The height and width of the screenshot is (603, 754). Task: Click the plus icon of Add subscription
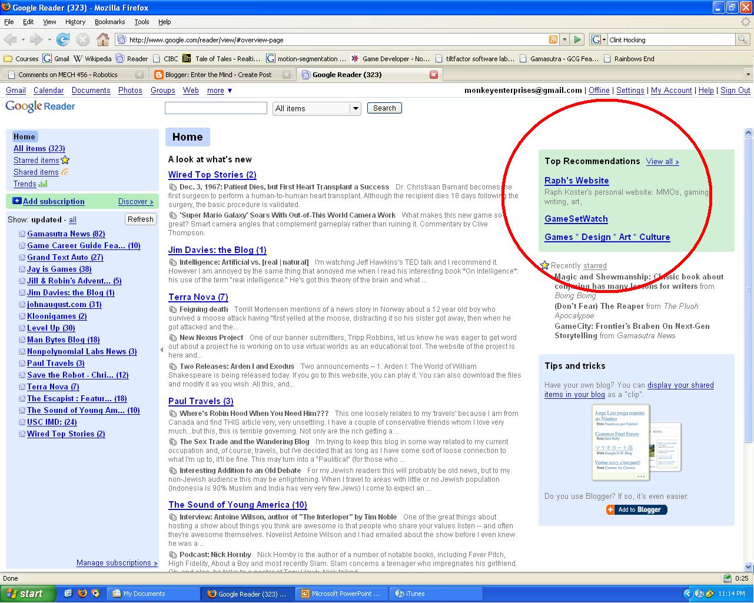[17, 201]
